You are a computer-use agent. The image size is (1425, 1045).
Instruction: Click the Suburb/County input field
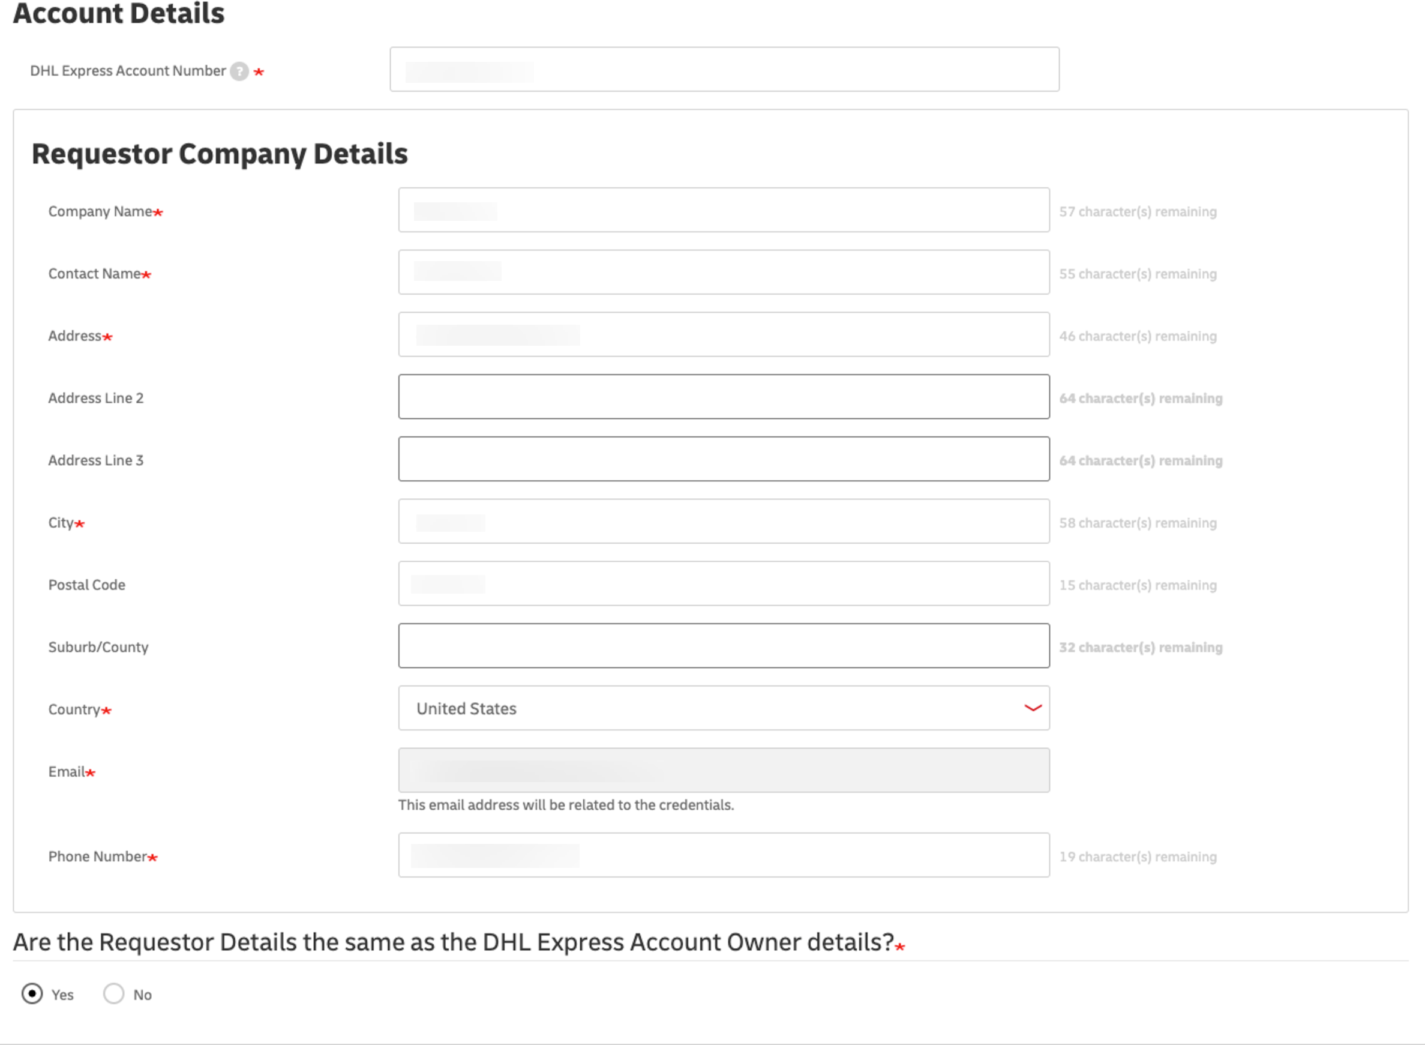pos(724,646)
